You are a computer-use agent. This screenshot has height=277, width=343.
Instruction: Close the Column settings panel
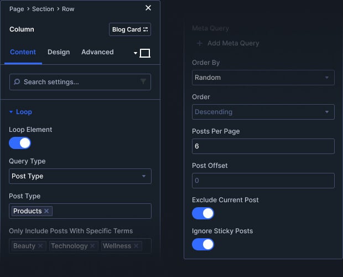pyautogui.click(x=148, y=8)
